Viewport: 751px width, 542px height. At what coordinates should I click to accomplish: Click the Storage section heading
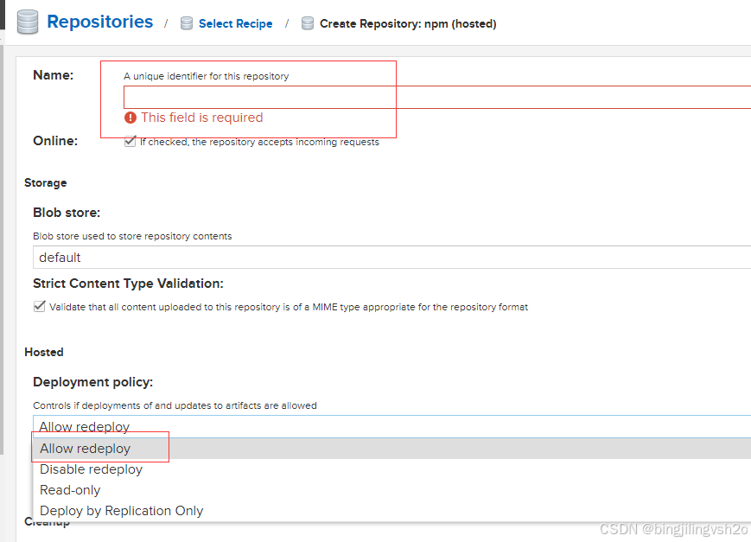pos(46,182)
